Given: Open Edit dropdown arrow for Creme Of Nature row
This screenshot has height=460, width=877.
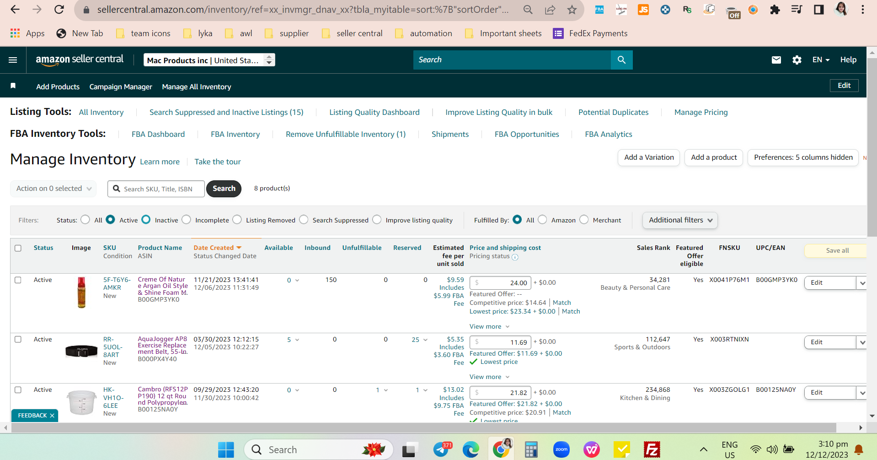Looking at the screenshot, I should (x=862, y=283).
